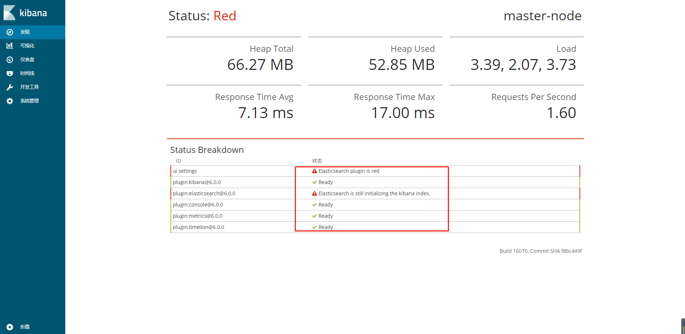
Task: Click the 'Ready' text on plugin:console row
Action: (326, 205)
